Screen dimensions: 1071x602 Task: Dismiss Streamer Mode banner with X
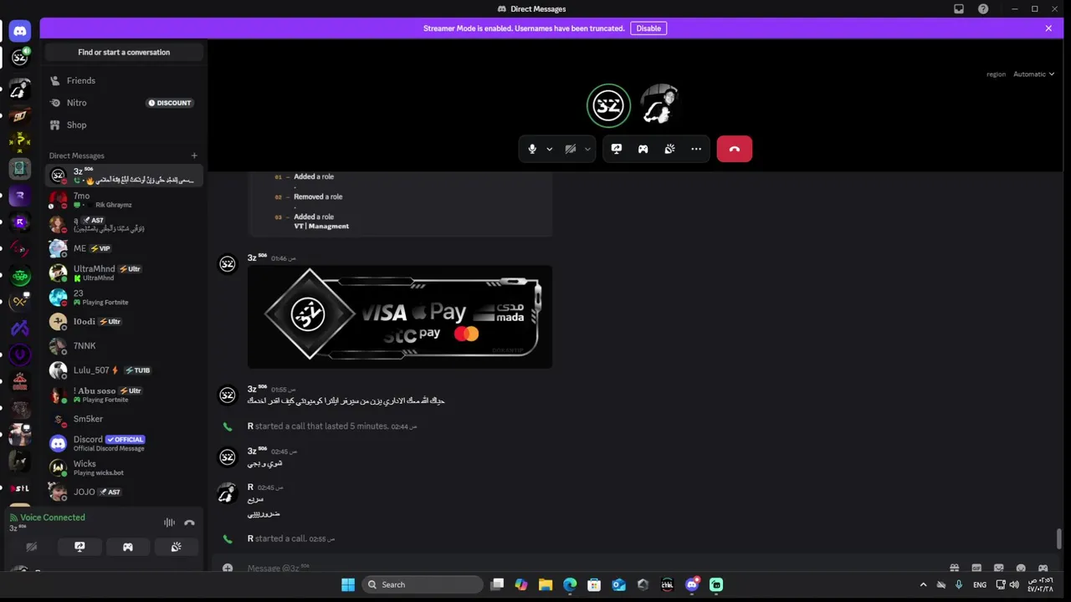pos(1048,28)
